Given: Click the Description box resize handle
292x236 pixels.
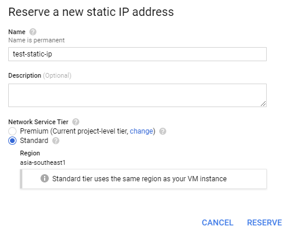Looking at the screenshot, I should tap(263, 104).
